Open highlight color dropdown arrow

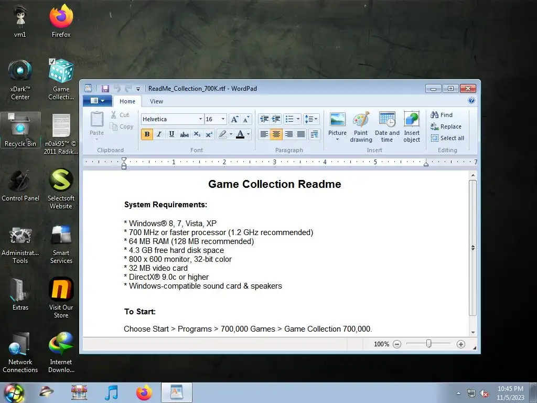[x=231, y=134]
